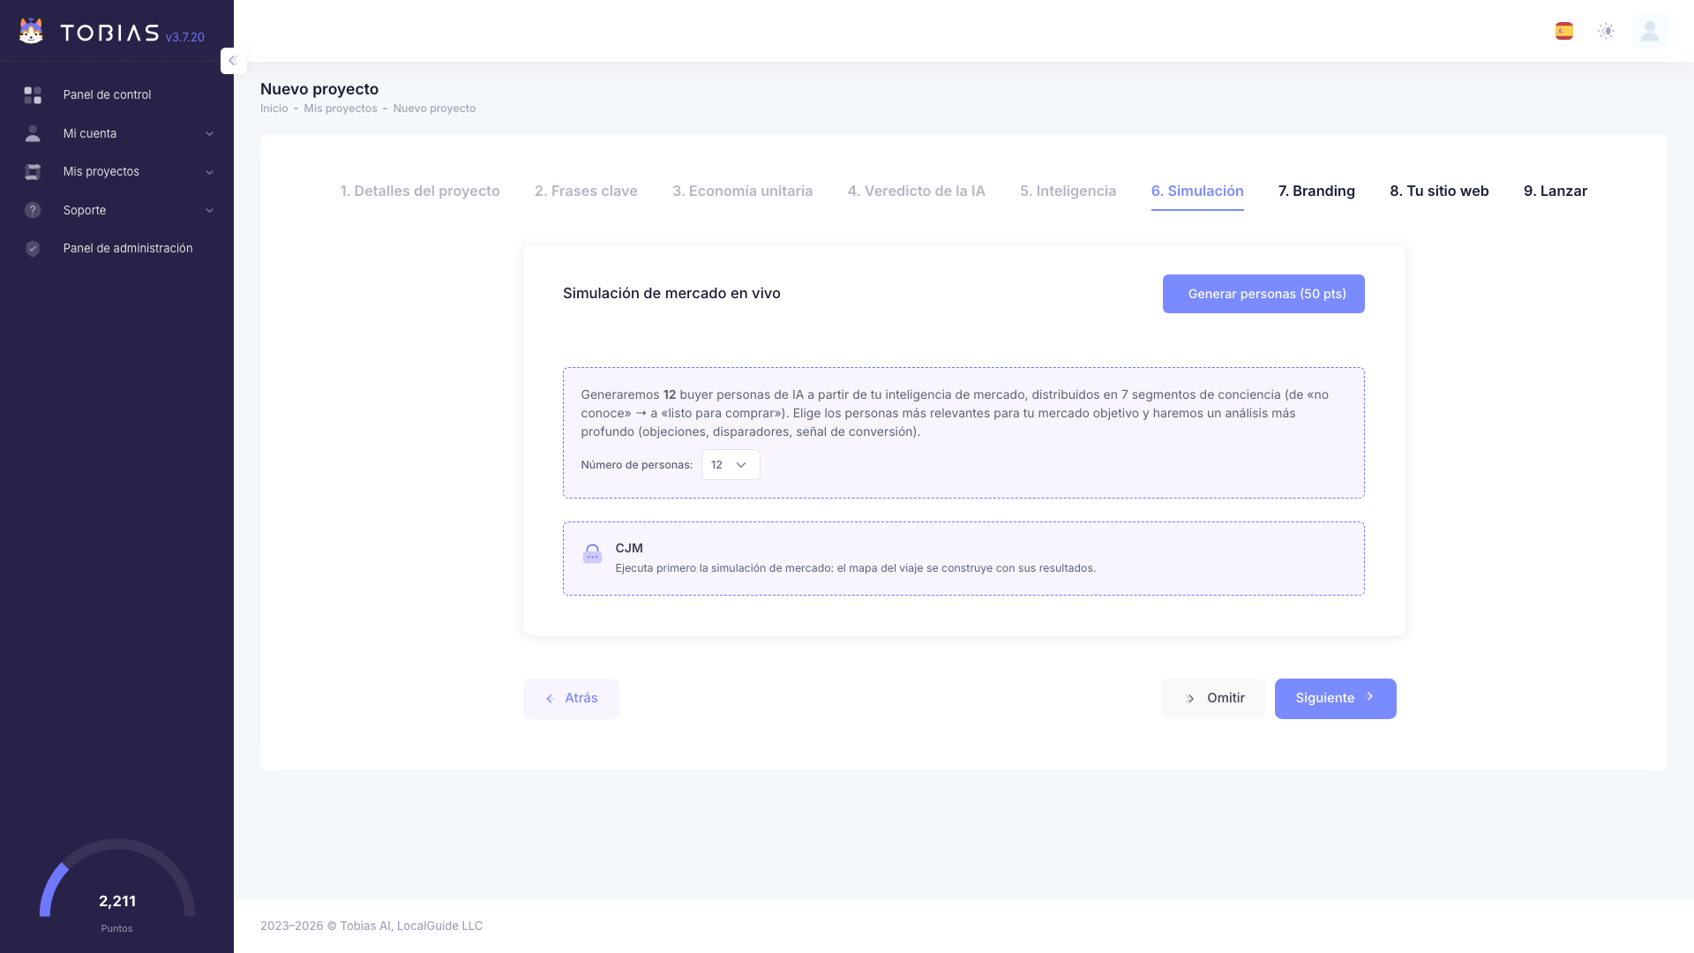Screen dimensions: 1694x953
Task: Open the Spanish flag language selector
Action: coord(1563,31)
